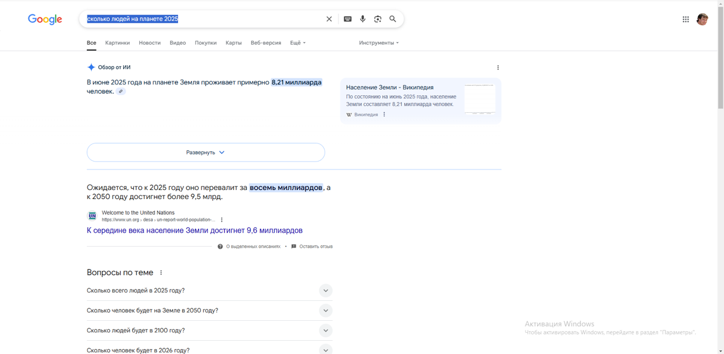The height and width of the screenshot is (354, 724).
Task: Click the 'Википедия' source label
Action: [366, 115]
